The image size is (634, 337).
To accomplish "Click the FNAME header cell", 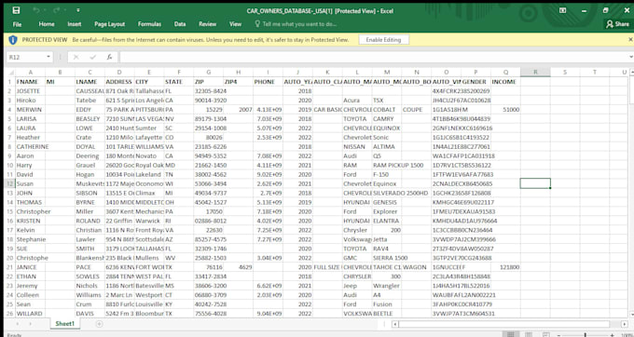I will pos(31,82).
